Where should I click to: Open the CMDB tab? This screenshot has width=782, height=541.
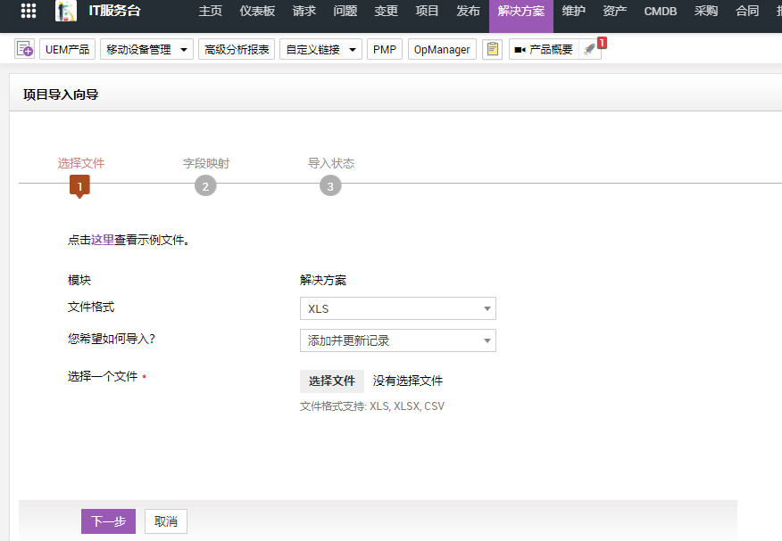[660, 12]
